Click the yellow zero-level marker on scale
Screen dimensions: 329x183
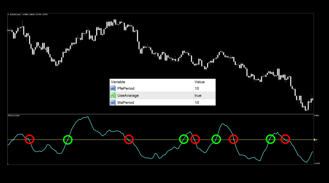coord(314,140)
